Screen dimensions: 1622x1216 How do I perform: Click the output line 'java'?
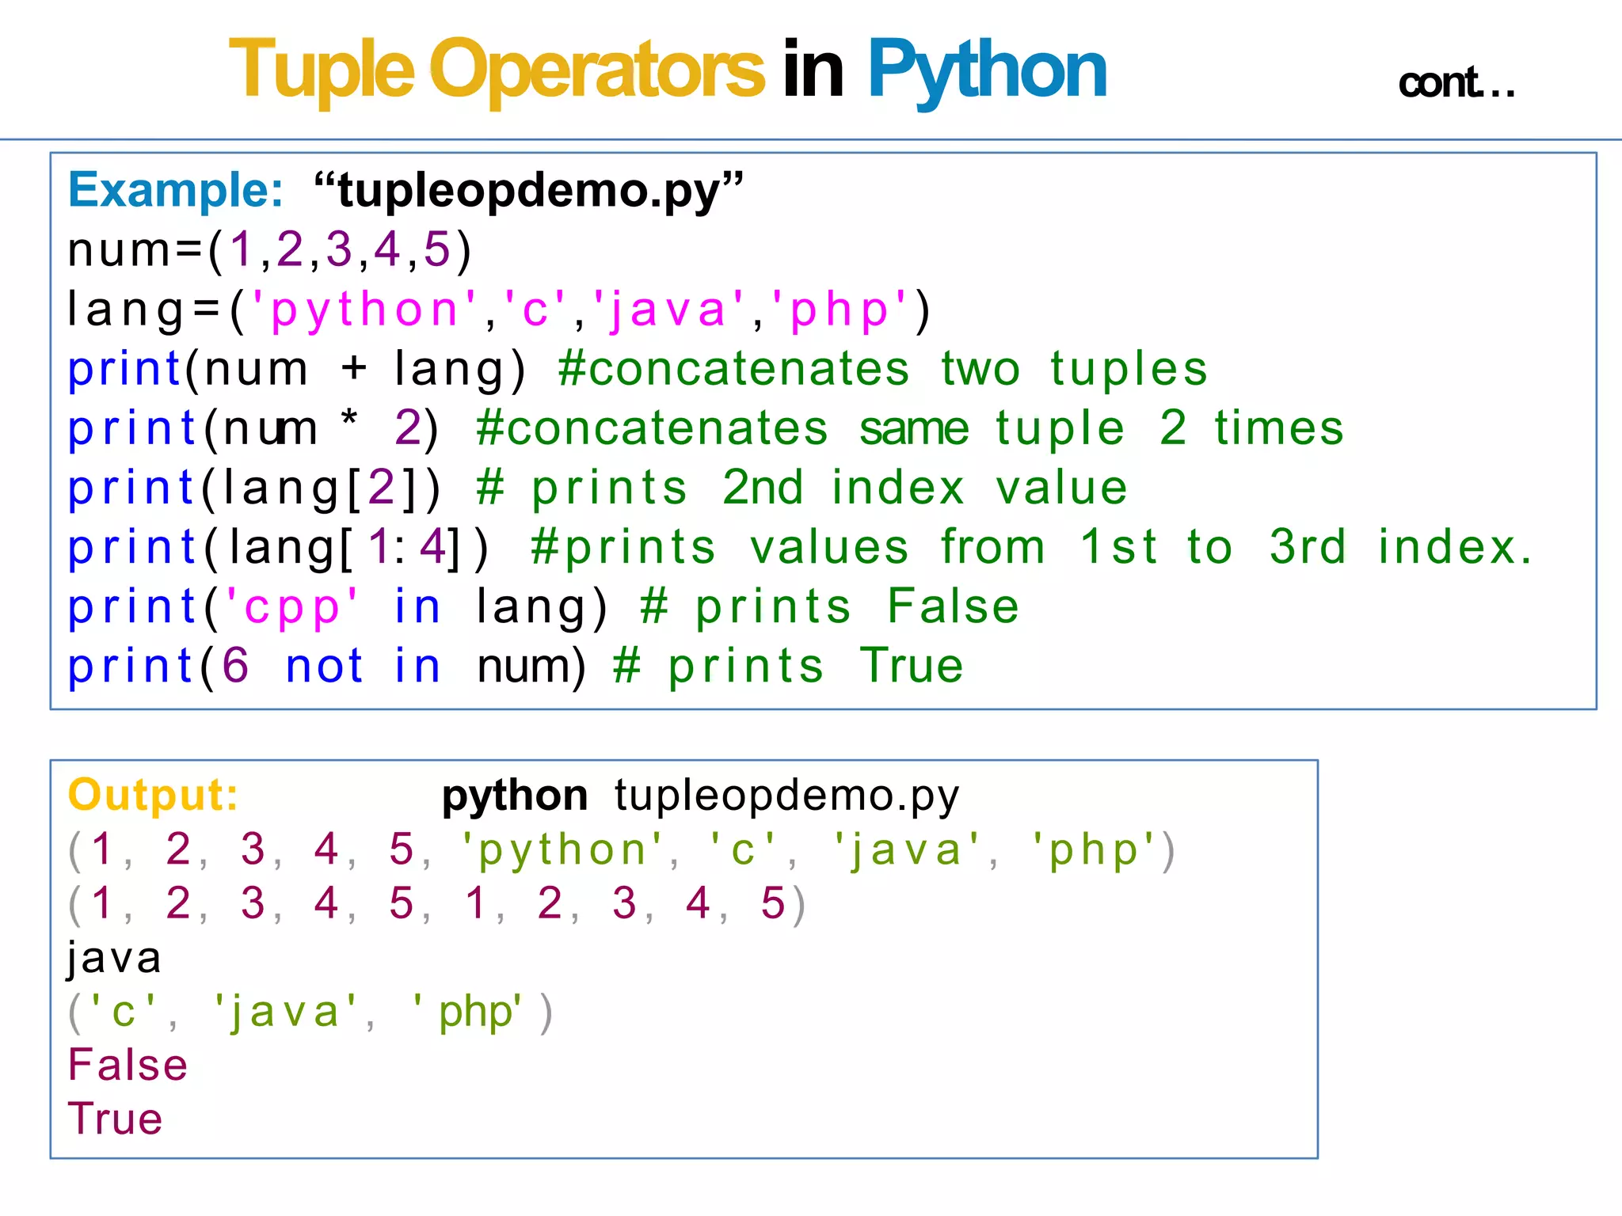(115, 959)
